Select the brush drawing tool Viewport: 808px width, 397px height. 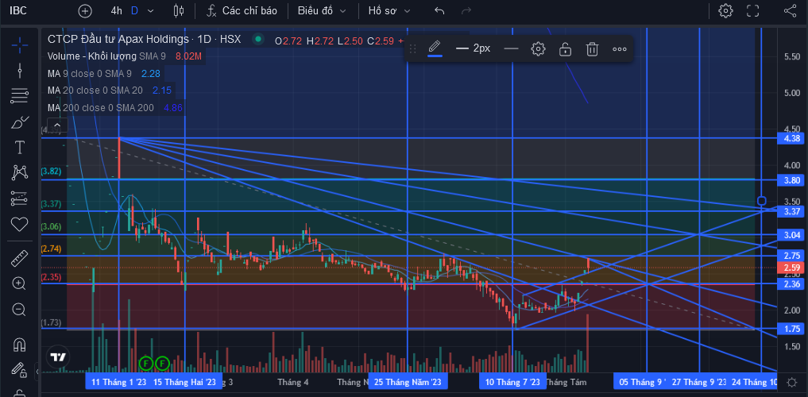click(x=20, y=122)
